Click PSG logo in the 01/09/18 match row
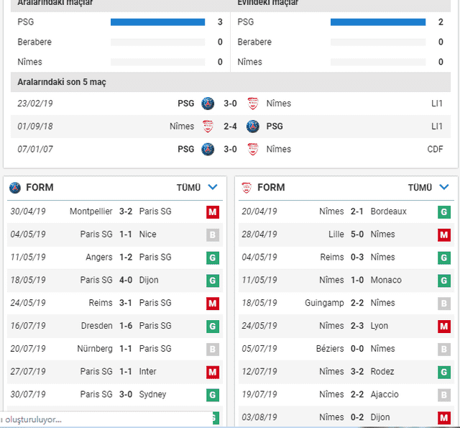The width and height of the screenshot is (460, 428). (252, 126)
